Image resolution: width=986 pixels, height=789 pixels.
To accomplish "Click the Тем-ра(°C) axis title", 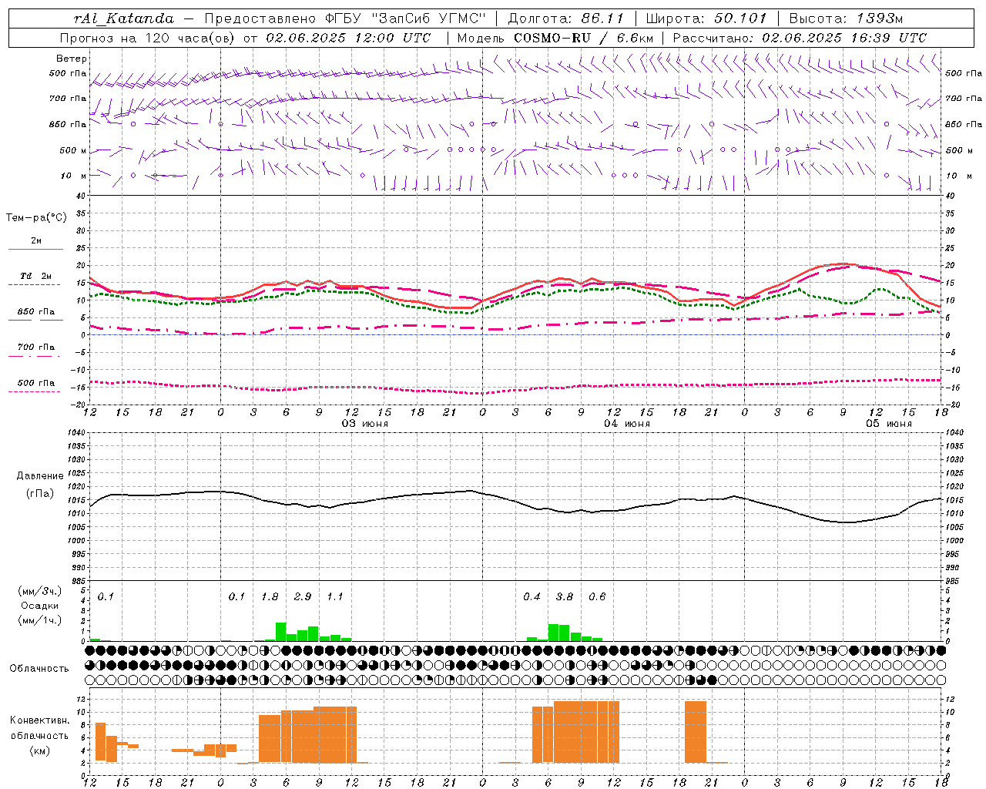I will (36, 218).
